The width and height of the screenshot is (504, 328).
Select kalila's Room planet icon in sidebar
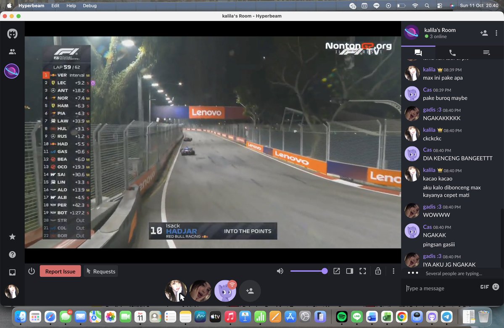12,71
